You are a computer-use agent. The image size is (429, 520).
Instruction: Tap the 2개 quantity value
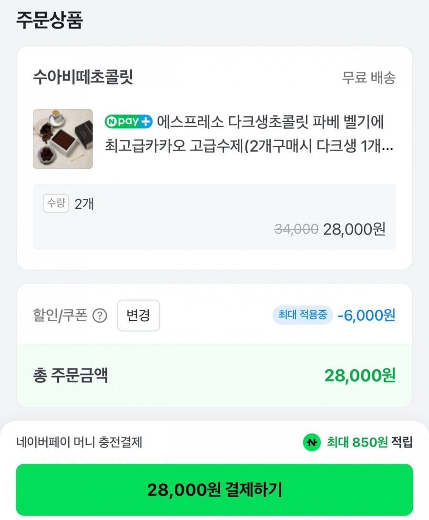point(84,204)
